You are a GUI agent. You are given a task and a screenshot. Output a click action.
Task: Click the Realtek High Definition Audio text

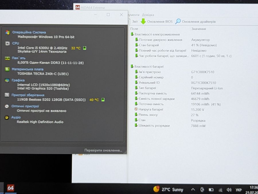click(x=40, y=122)
